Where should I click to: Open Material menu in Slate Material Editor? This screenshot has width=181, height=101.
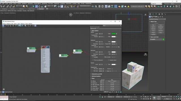pos(8,24)
